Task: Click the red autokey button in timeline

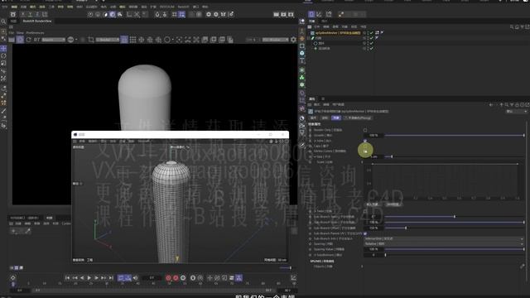Action: click(176, 278)
